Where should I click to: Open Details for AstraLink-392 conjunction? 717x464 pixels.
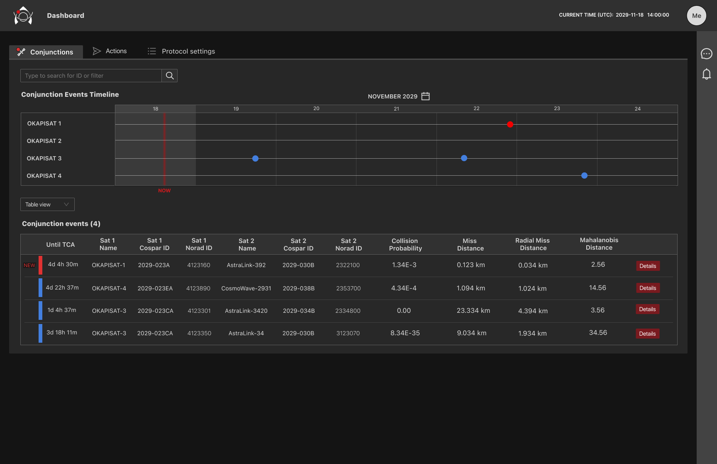pos(647,266)
